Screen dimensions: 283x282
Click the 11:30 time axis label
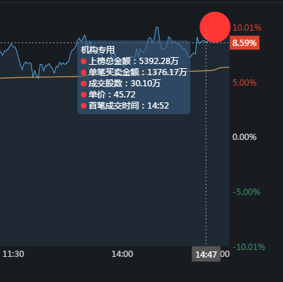(13, 254)
